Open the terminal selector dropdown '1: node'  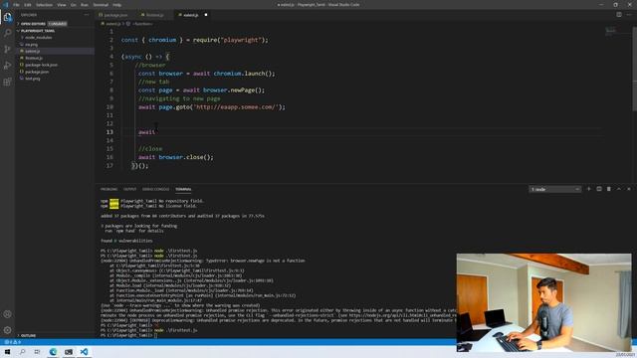coord(555,189)
